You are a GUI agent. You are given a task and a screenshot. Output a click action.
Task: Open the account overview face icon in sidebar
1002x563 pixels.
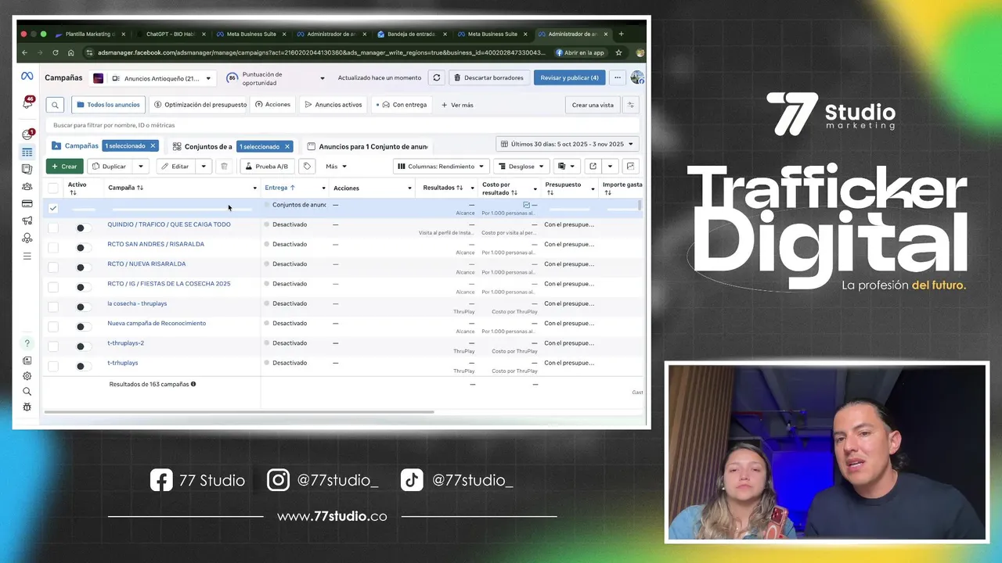pyautogui.click(x=27, y=135)
